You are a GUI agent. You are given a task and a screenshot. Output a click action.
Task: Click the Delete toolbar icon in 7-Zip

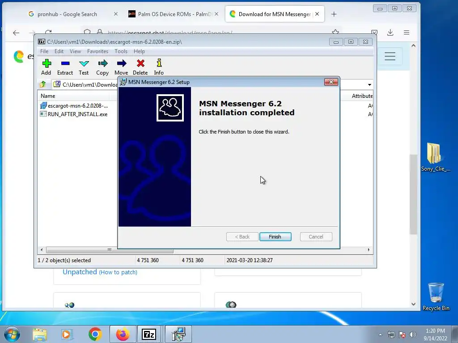tap(140, 67)
